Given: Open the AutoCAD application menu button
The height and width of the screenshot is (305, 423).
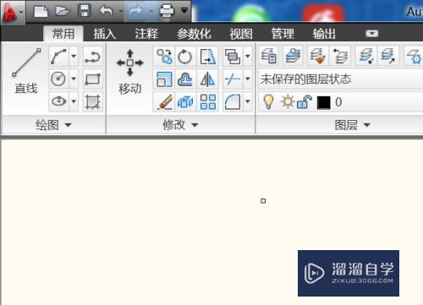Looking at the screenshot, I should [13, 12].
